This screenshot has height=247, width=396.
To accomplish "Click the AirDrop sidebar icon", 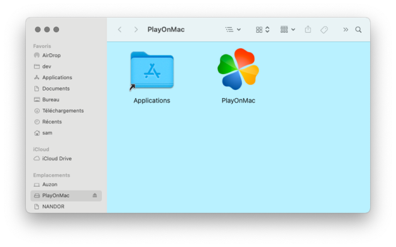I will coord(37,55).
